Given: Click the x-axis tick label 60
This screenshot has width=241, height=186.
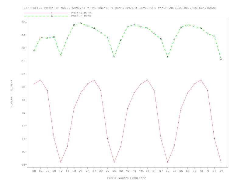Looking at the screenshot, I should (168, 171).
